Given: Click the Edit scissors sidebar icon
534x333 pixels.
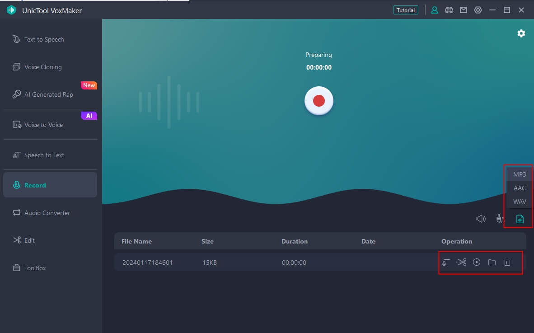Looking at the screenshot, I should (x=17, y=240).
